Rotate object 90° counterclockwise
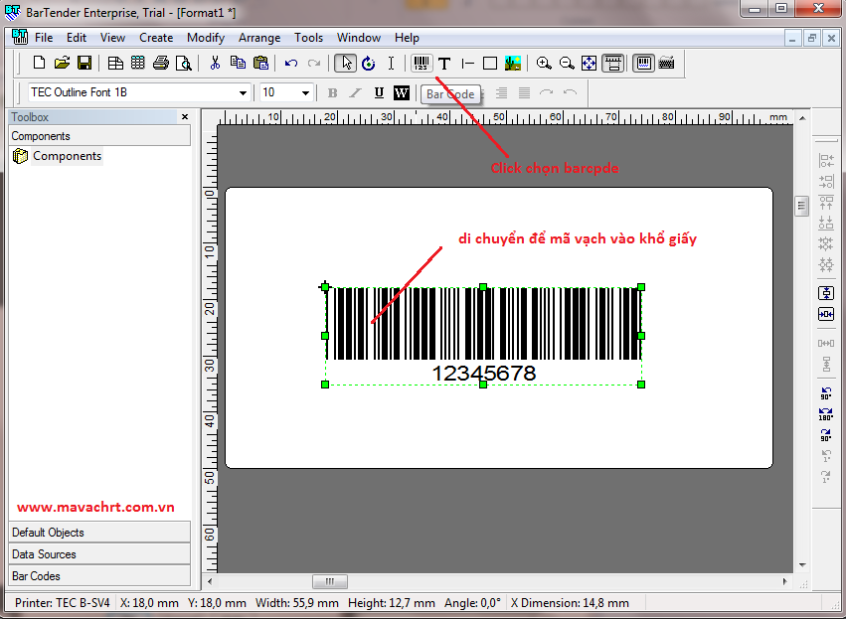Image resolution: width=846 pixels, height=619 pixels. coord(826,393)
